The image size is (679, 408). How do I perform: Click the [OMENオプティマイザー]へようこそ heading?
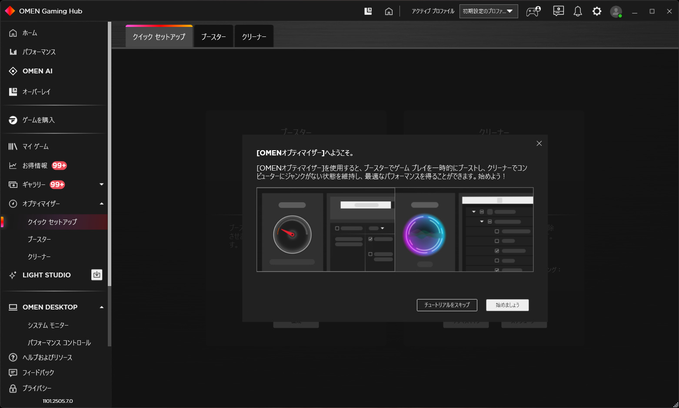[x=305, y=153]
